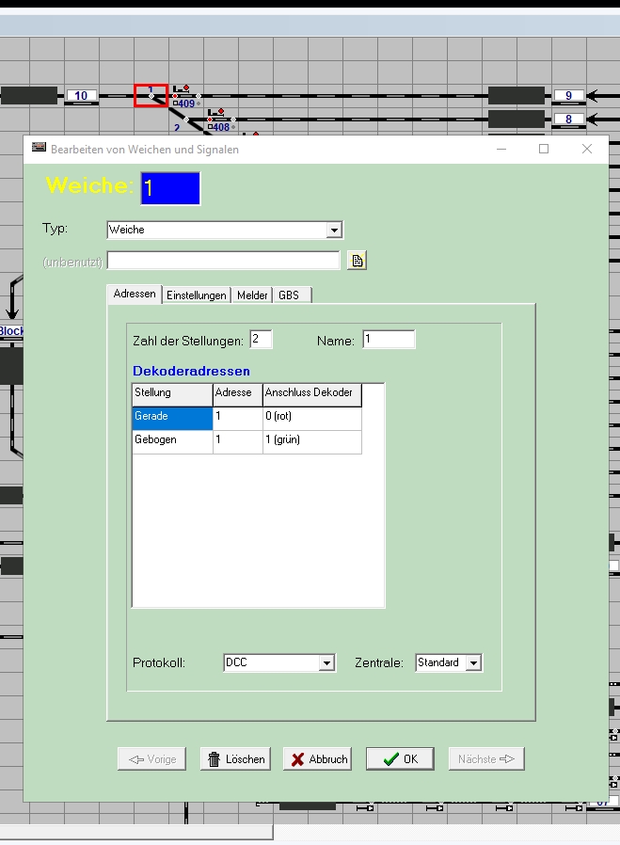Click the Name input field
Screen dimensions: 620x845
click(x=388, y=340)
